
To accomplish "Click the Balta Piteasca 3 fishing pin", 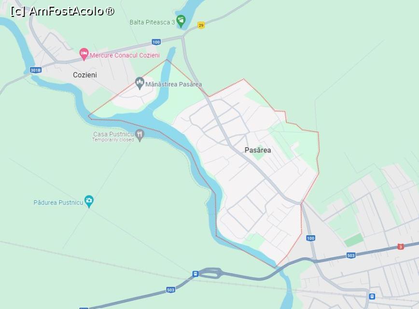I will click(181, 21).
